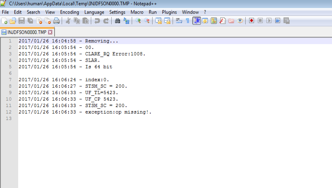Click the New file toolbar icon

pyautogui.click(x=5, y=21)
